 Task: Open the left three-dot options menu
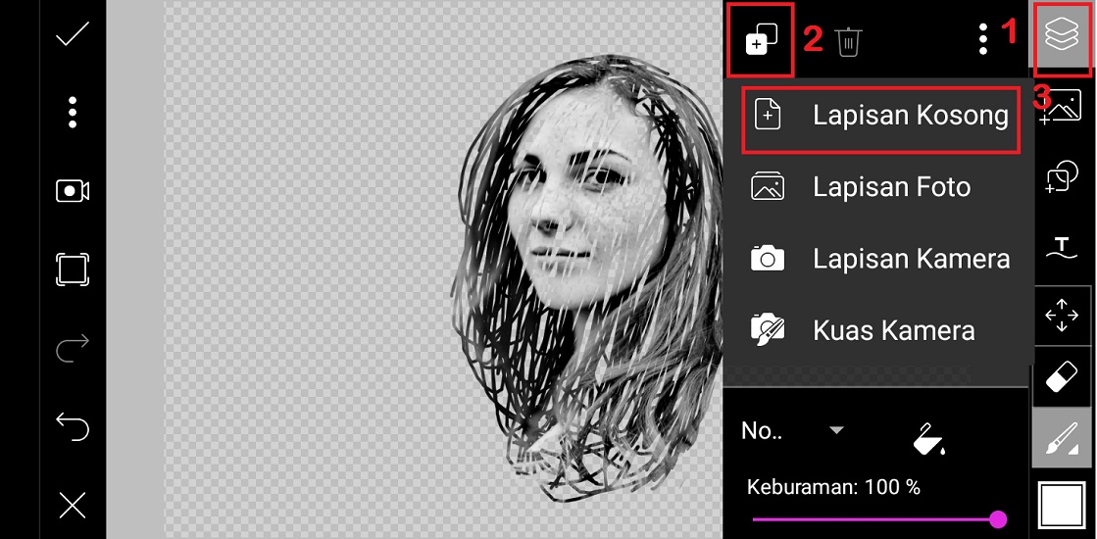[x=73, y=113]
